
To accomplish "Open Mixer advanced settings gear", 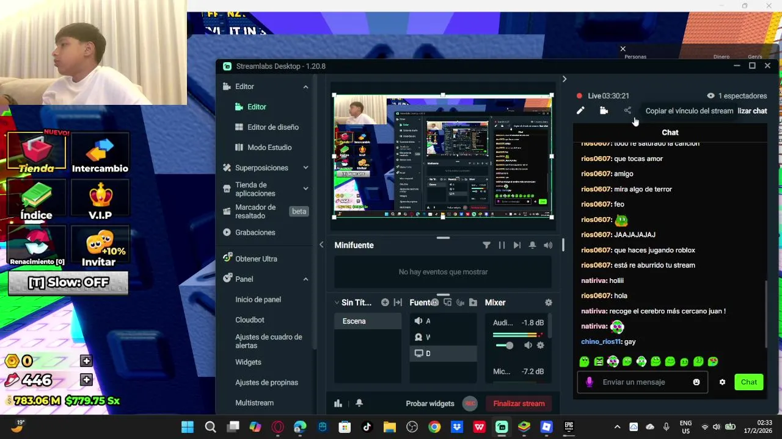I will (549, 302).
